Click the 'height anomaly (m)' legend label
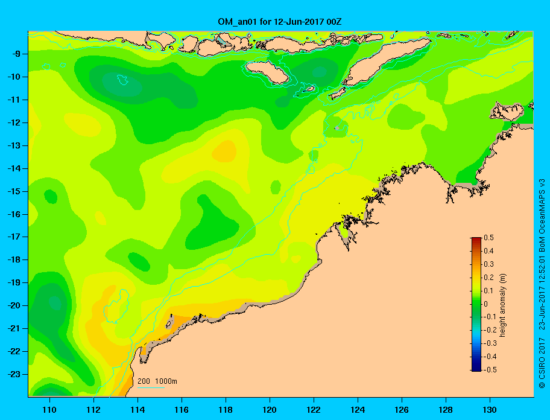 coord(502,305)
